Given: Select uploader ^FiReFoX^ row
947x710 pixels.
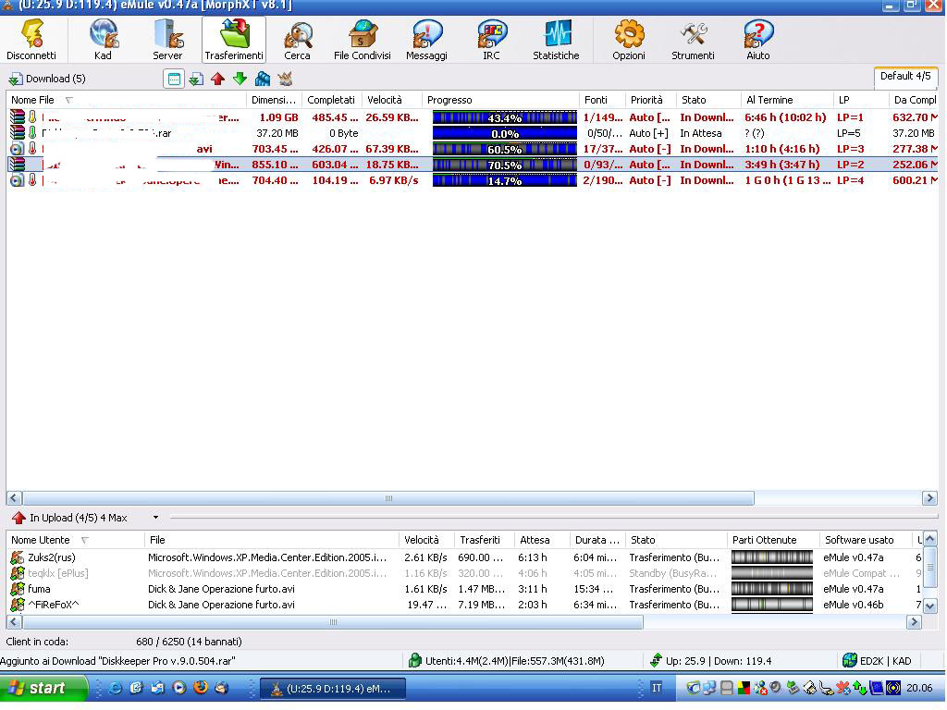Looking at the screenshot, I should click(x=465, y=605).
